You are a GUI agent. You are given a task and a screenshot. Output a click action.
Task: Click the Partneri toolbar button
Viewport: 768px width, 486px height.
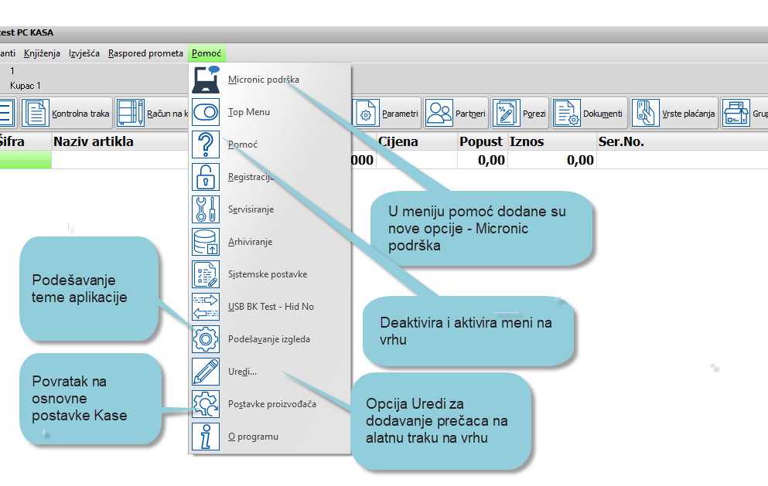pyautogui.click(x=456, y=114)
